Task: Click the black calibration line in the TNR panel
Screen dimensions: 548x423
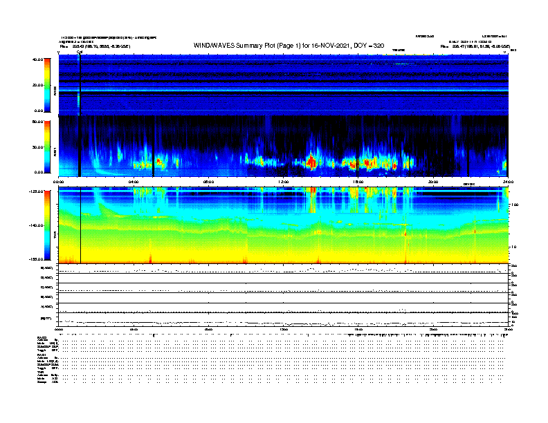Action: pos(81,225)
